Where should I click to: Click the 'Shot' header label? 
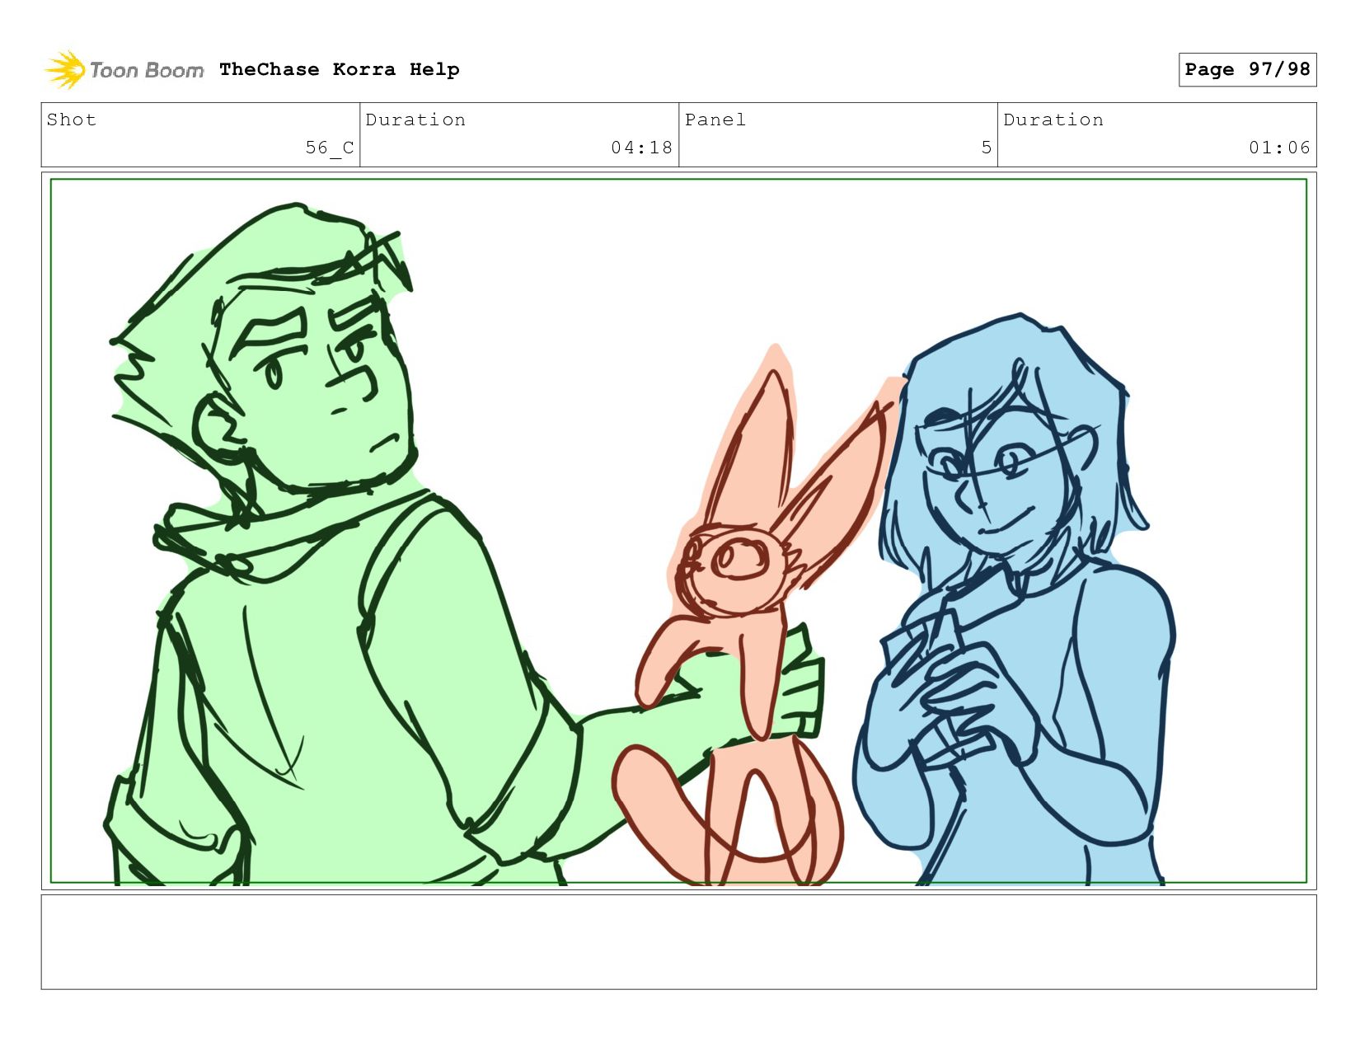72,120
